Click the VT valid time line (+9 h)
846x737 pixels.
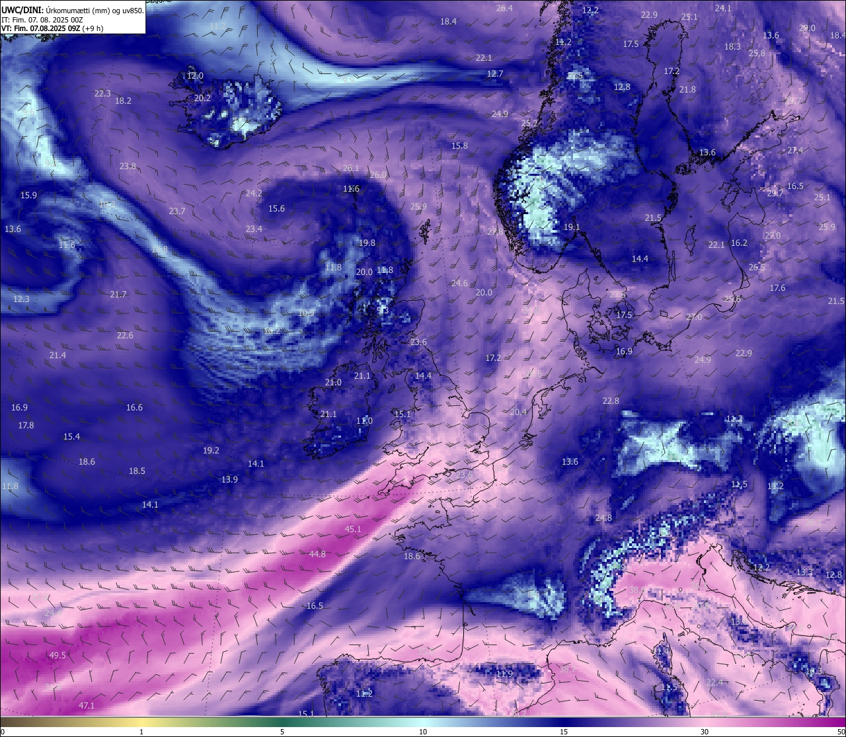pos(52,28)
